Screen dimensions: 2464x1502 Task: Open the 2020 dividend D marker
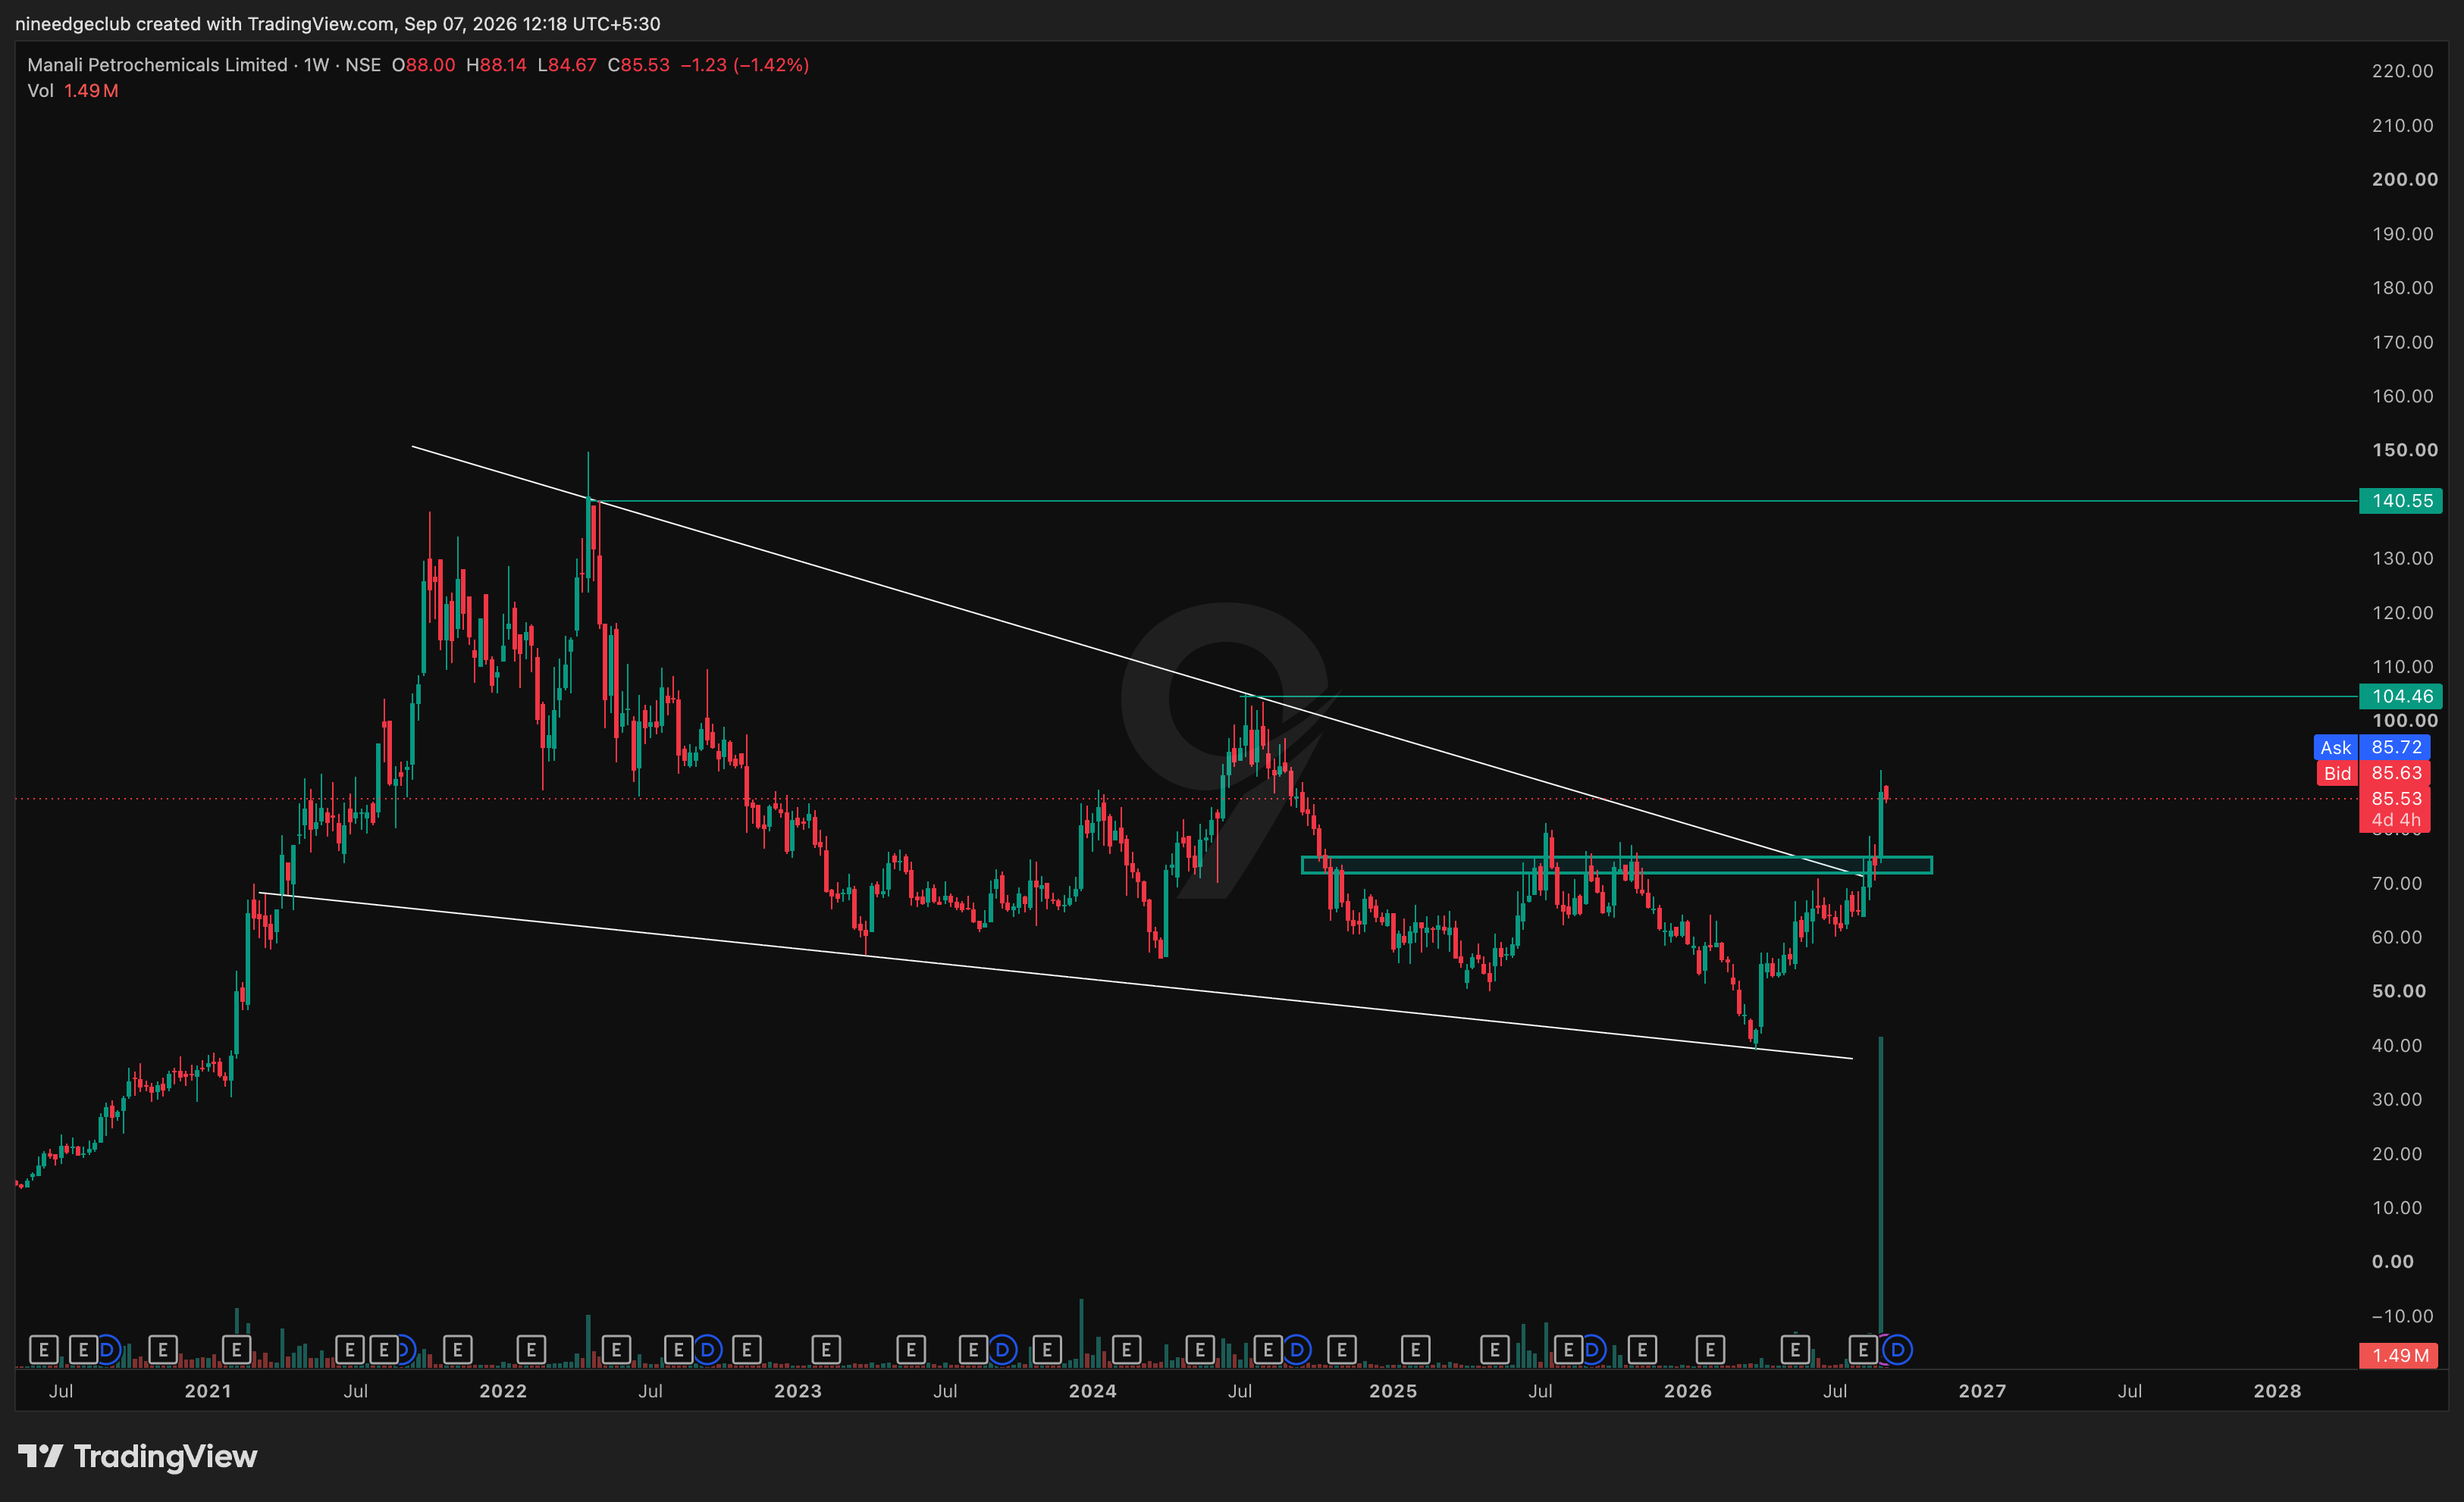pyautogui.click(x=108, y=1350)
